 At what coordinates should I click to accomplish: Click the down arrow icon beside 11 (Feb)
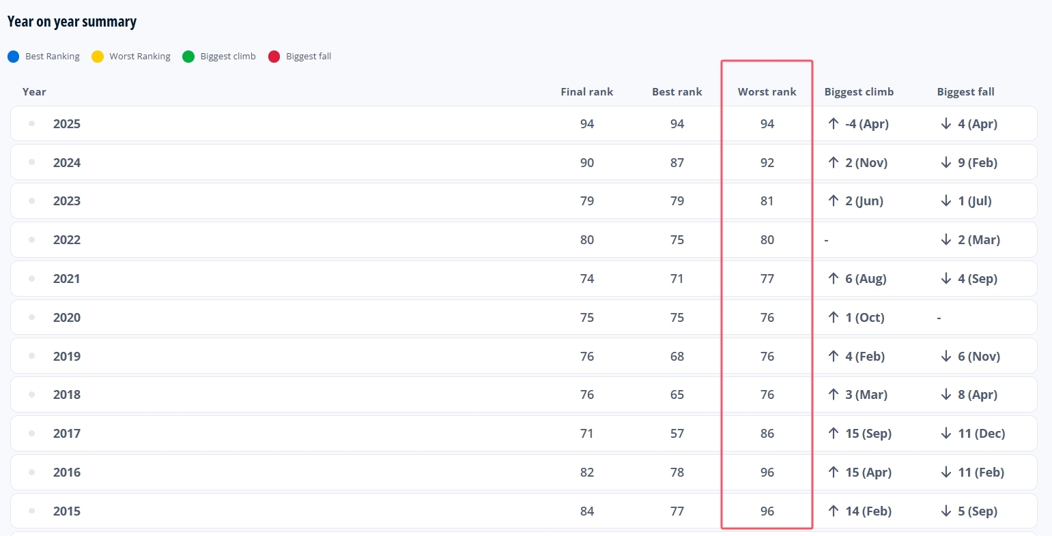click(x=946, y=473)
